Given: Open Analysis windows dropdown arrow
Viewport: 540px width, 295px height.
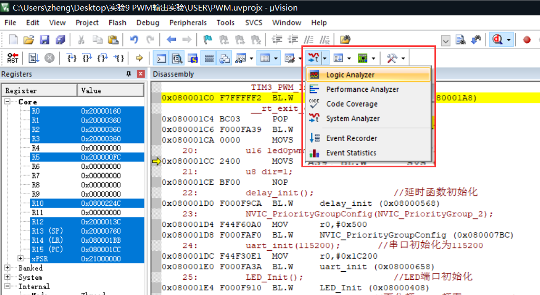Looking at the screenshot, I should 325,59.
